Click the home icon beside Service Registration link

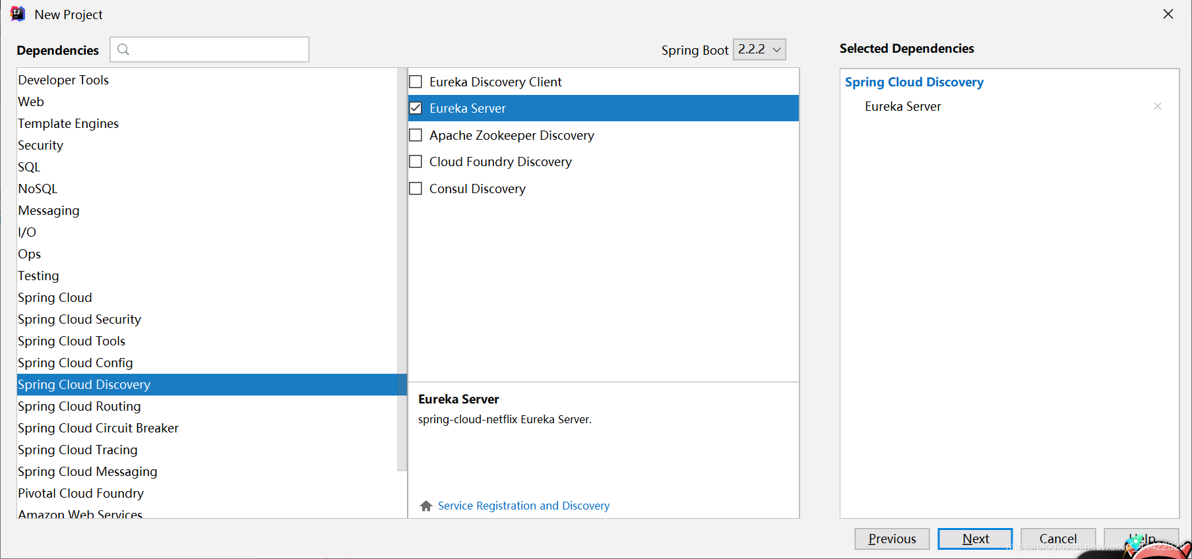click(426, 506)
